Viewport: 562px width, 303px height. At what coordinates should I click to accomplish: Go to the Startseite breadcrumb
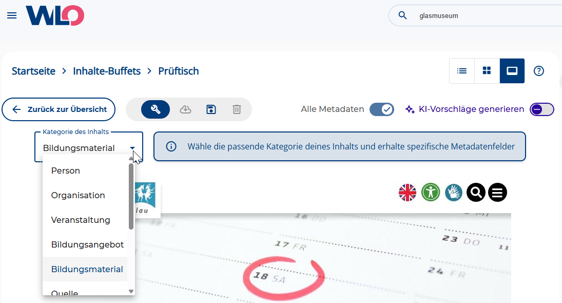click(33, 71)
